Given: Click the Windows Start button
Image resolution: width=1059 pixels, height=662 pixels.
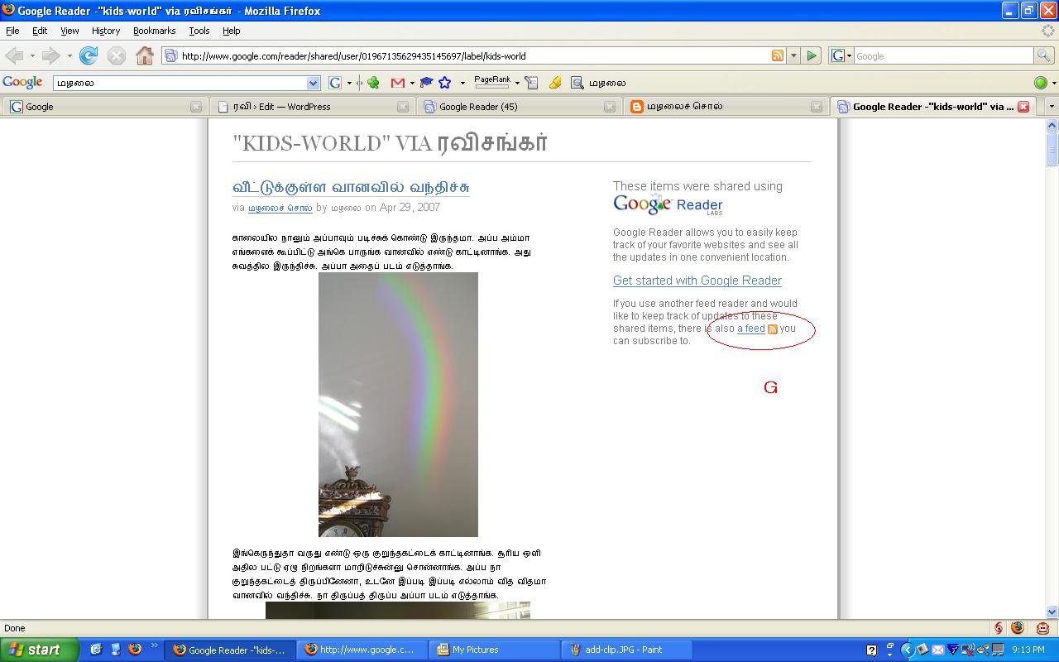Looking at the screenshot, I should click(39, 650).
